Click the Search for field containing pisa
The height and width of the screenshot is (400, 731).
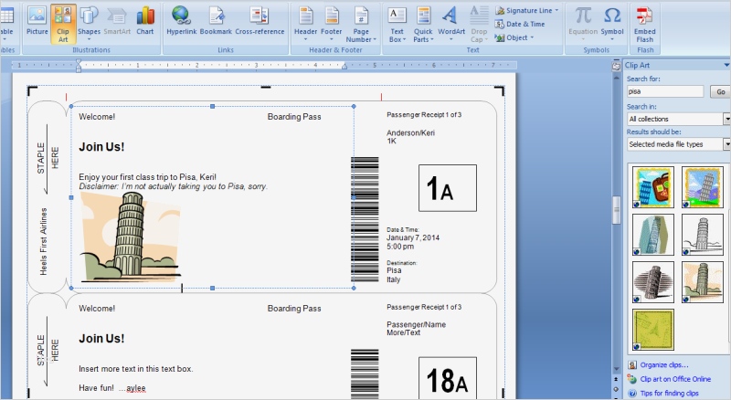pos(665,91)
